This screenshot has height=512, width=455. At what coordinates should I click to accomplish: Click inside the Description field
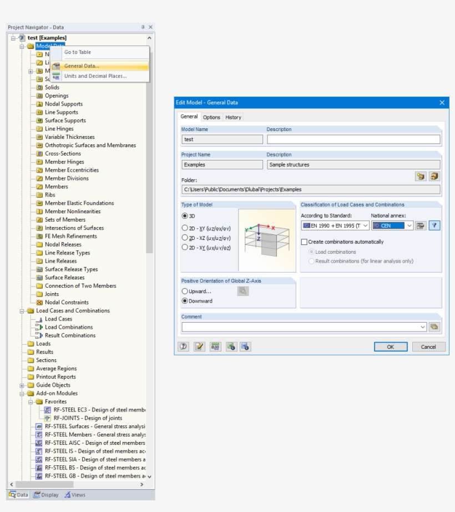coord(353,138)
